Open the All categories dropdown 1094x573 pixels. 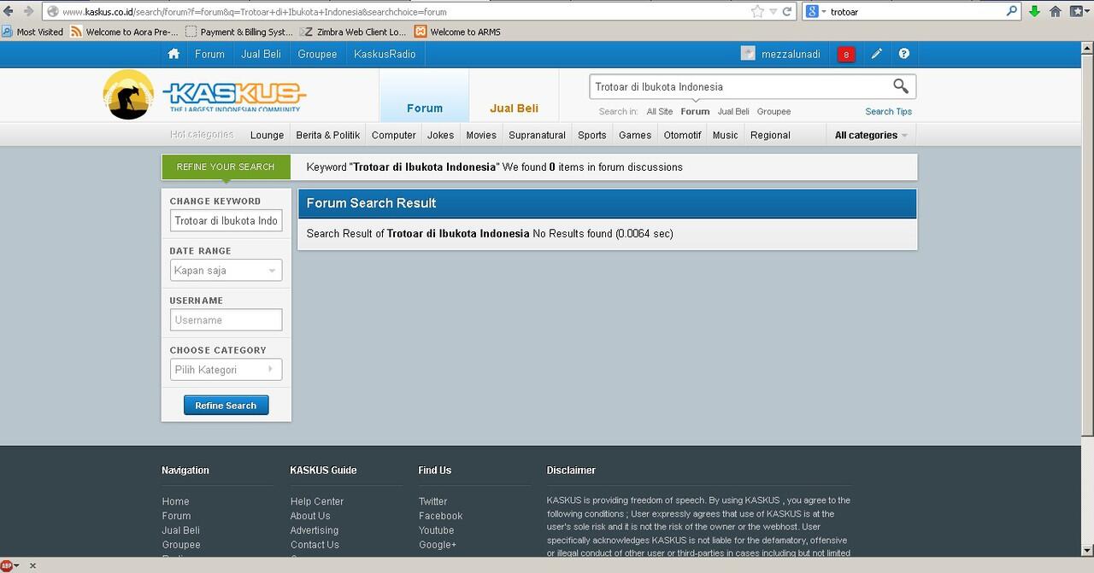(871, 135)
